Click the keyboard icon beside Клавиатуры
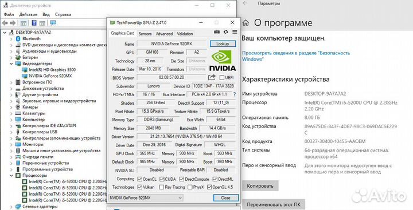The height and width of the screenshot is (210, 413). [18, 113]
